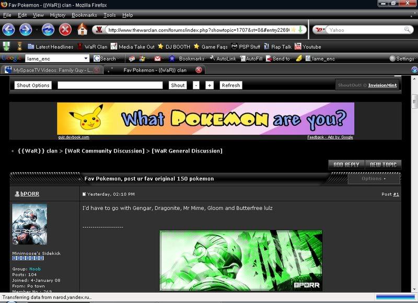
Task: Click the NEW TOPIC button
Action: pyautogui.click(x=383, y=165)
